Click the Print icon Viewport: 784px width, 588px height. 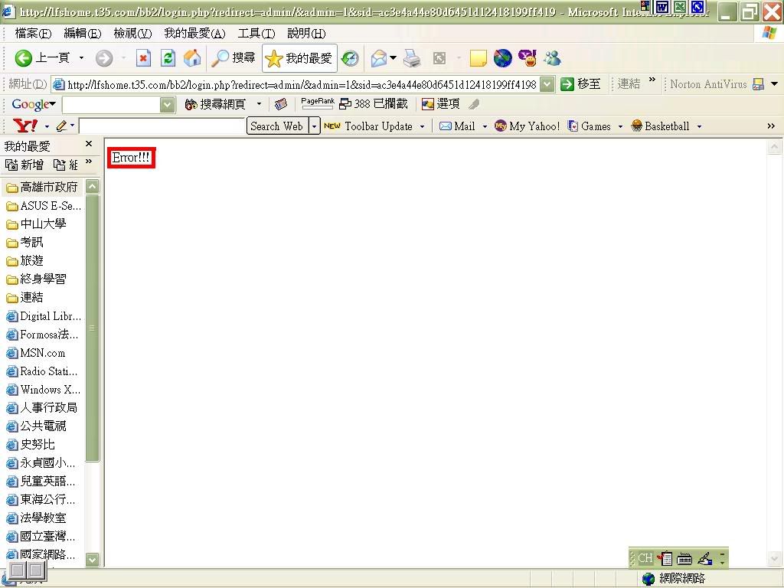[412, 58]
